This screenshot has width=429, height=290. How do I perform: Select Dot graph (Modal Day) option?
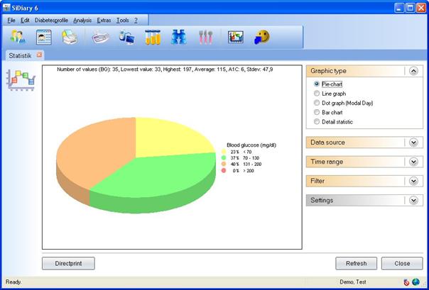click(317, 103)
